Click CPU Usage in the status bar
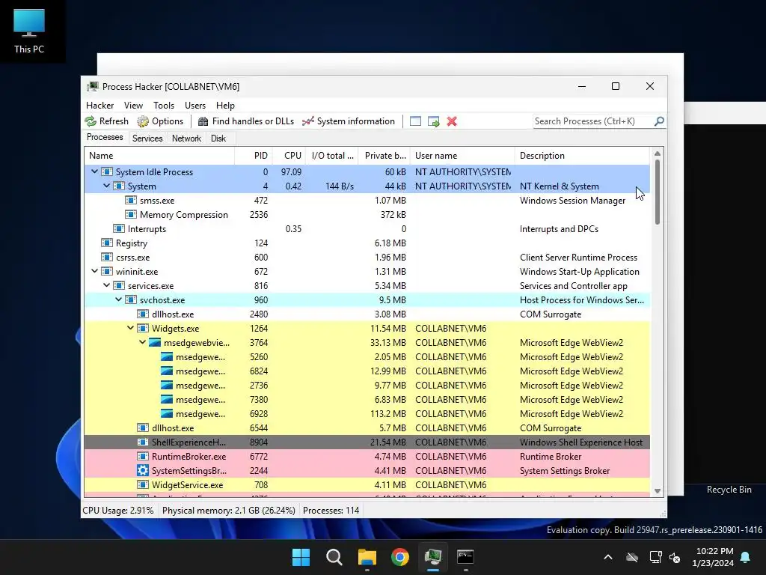The width and height of the screenshot is (766, 575). click(x=117, y=511)
